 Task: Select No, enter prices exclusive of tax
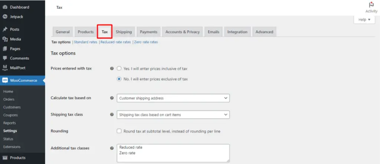click(x=119, y=79)
